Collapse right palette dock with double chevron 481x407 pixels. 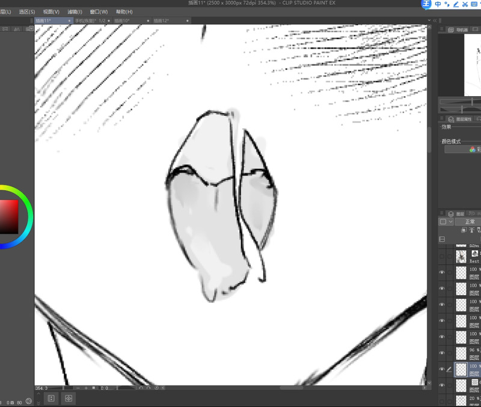click(x=435, y=20)
